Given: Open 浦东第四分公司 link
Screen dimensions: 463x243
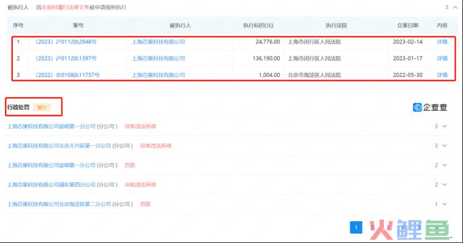Looking at the screenshot, I should tap(51, 185).
